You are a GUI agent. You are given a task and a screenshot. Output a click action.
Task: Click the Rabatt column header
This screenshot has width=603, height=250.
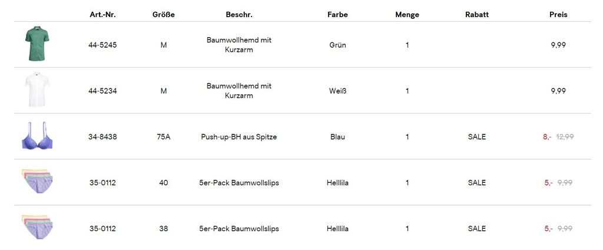(x=476, y=15)
